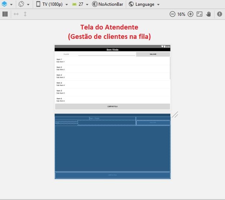Zoom in with the plus icon

click(190, 14)
